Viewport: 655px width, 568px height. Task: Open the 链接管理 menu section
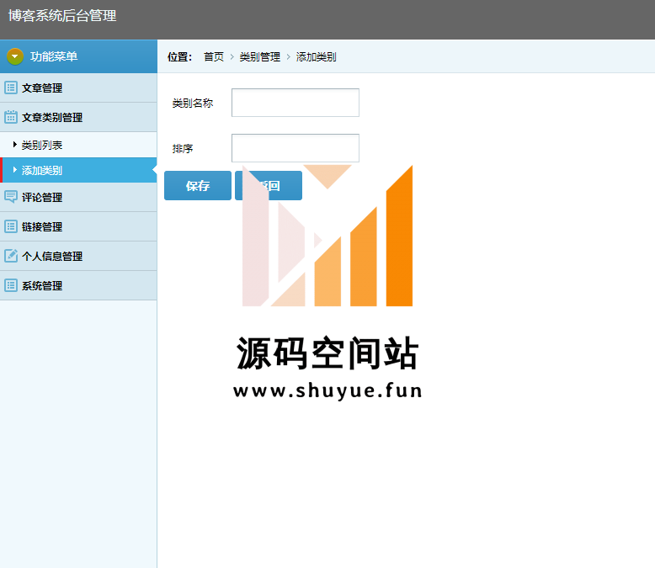[78, 227]
